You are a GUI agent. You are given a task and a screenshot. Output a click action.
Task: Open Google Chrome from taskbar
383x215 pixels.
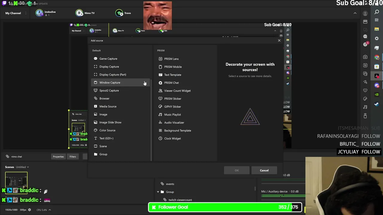click(x=377, y=57)
